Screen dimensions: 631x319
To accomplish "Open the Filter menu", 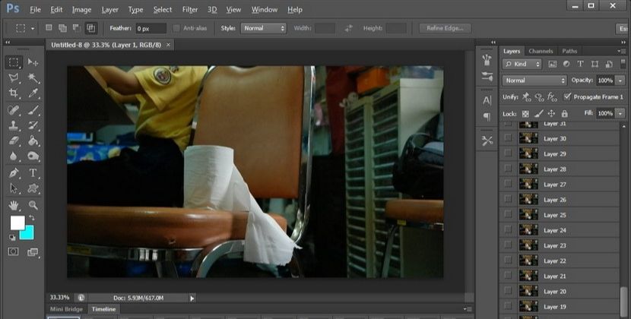I will (x=190, y=10).
